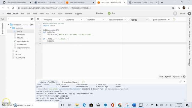The width and height of the screenshot is (192, 108).
Task: Switch to the Immediate (Java tab
Action: pos(70,82)
